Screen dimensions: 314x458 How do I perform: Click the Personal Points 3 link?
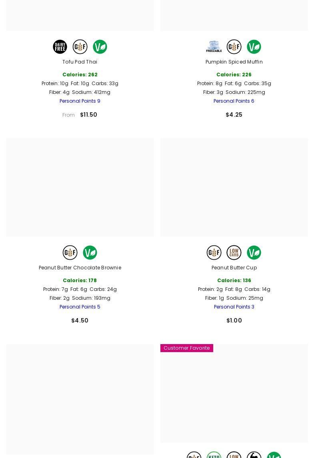point(234,307)
